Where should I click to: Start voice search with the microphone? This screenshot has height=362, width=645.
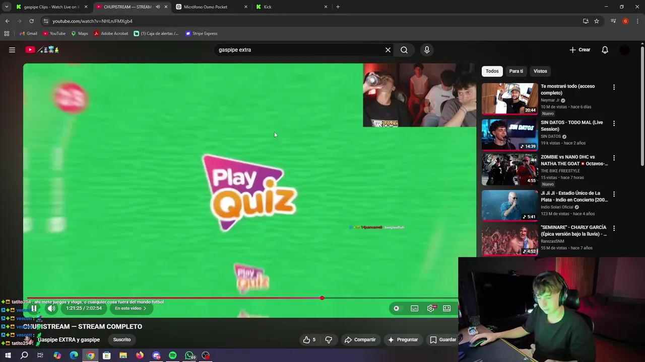pyautogui.click(x=427, y=50)
